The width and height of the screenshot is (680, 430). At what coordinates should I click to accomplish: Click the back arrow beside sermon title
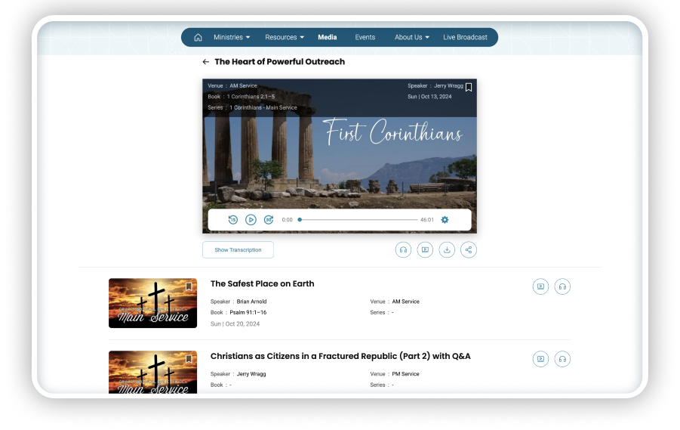click(205, 62)
